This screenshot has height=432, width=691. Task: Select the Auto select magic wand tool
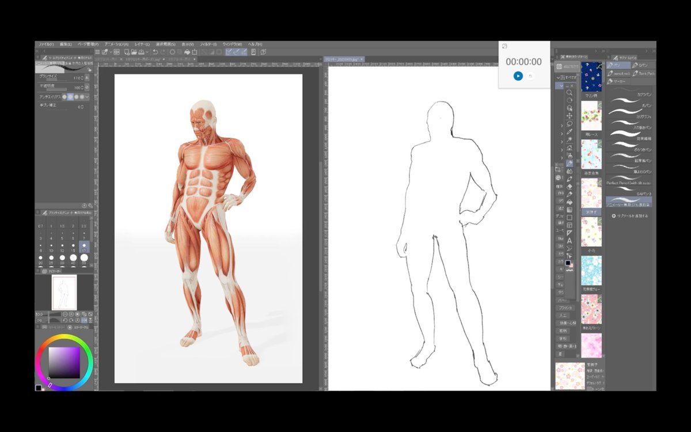point(569,139)
